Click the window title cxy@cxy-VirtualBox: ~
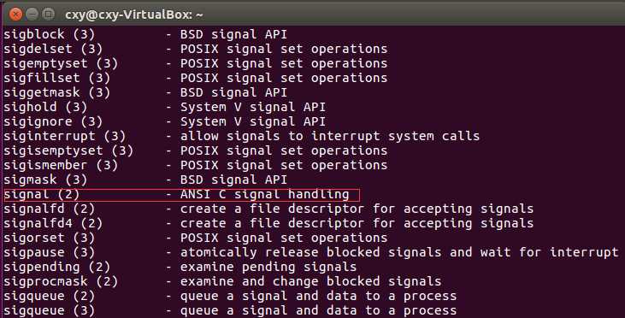Image resolution: width=625 pixels, height=318 pixels. [x=134, y=15]
